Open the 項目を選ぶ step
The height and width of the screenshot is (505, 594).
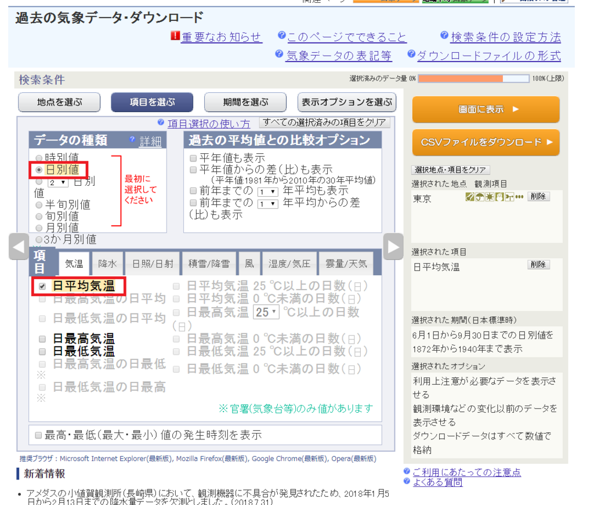152,102
